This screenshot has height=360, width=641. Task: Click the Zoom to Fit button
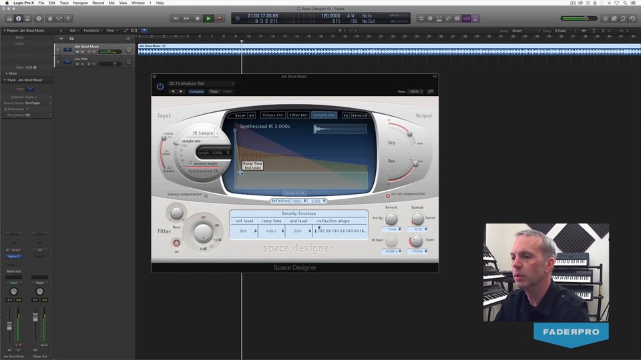tap(294, 193)
